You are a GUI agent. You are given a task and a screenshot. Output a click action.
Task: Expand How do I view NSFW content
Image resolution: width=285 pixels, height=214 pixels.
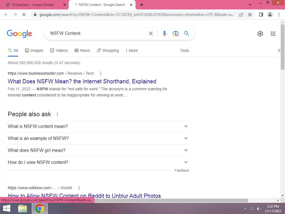98,162
